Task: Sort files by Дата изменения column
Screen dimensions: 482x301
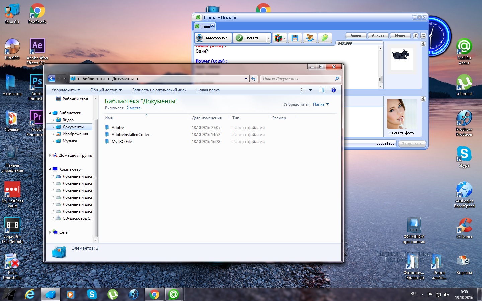Action: 210,118
